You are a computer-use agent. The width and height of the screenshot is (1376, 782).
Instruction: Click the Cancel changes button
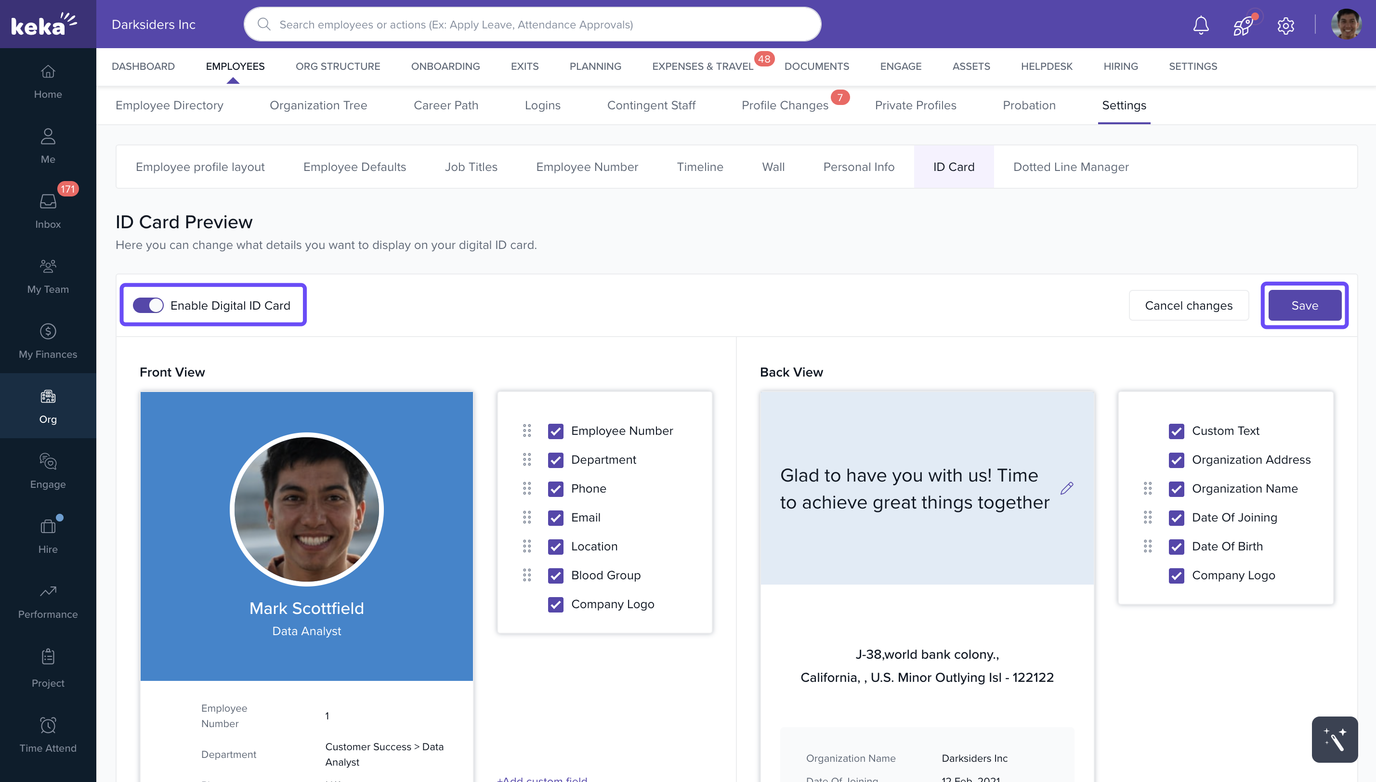click(1188, 305)
